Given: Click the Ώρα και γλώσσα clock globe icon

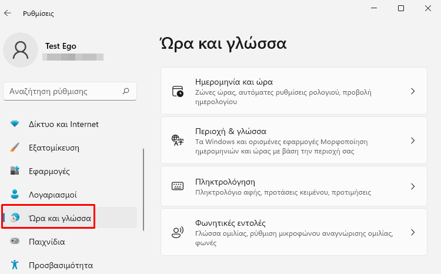Looking at the screenshot, I should click(15, 218).
